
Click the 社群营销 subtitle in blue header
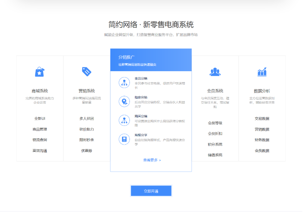137,64
